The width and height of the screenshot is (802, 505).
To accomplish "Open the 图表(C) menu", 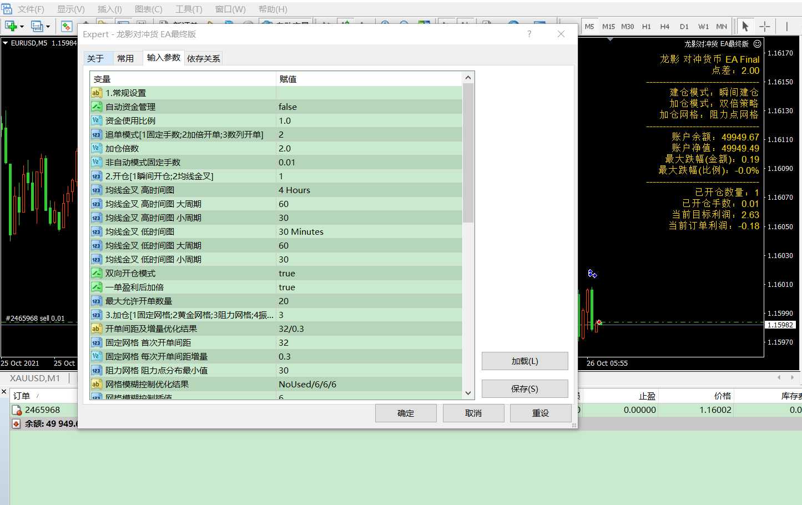I will [x=148, y=9].
